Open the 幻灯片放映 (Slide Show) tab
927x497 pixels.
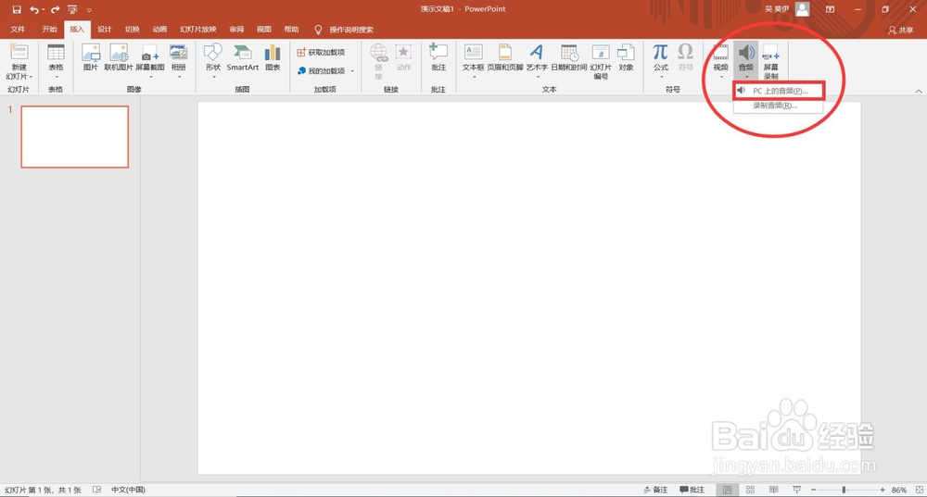pos(198,29)
